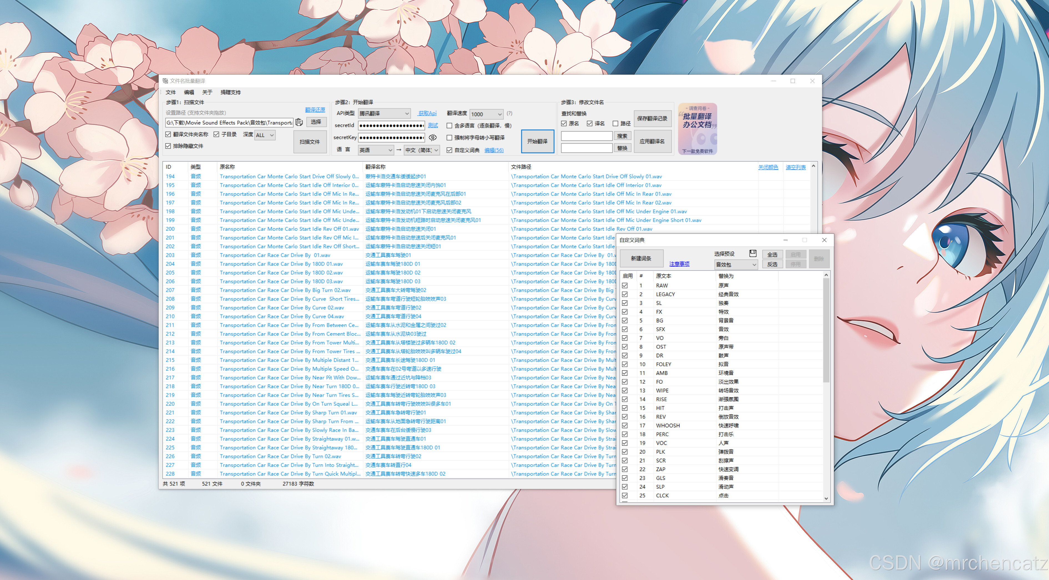Image resolution: width=1049 pixels, height=580 pixels.
Task: Uncheck the 翻译文件夹名称 checkbox
Action: (168, 134)
